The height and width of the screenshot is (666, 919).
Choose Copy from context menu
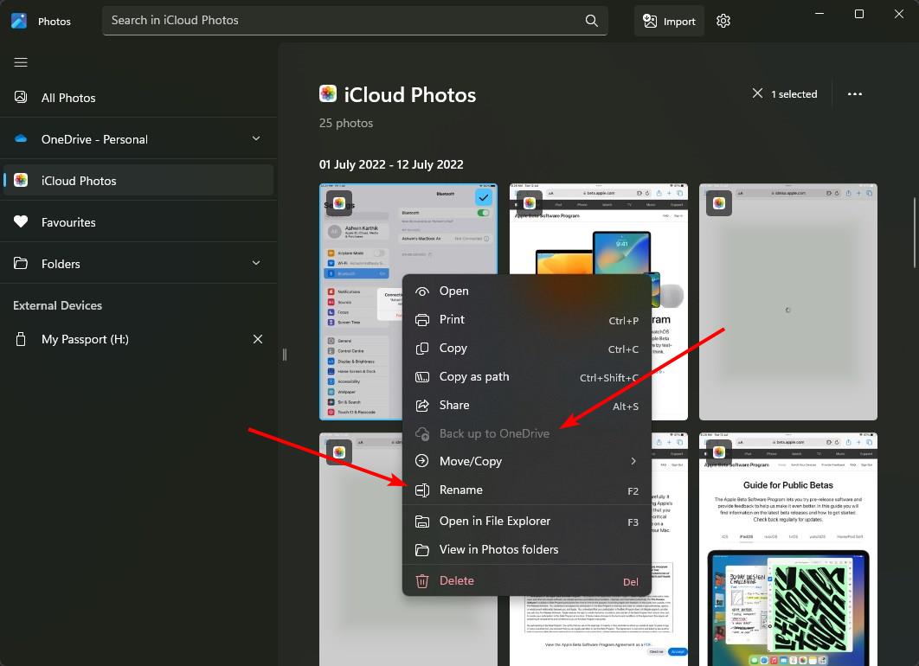527,349
